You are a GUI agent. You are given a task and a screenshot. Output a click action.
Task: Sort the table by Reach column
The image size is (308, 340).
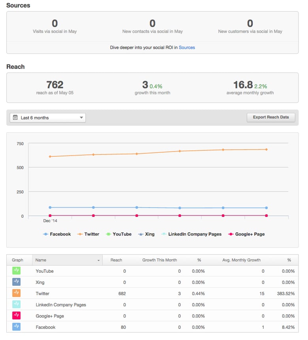[x=116, y=260]
